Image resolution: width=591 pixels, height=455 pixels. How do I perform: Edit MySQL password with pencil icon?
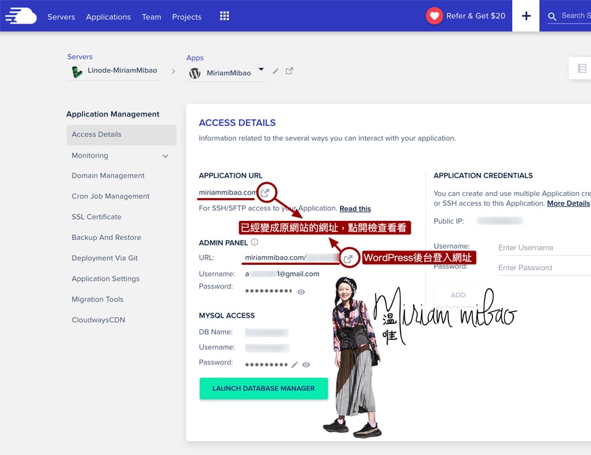coord(295,365)
